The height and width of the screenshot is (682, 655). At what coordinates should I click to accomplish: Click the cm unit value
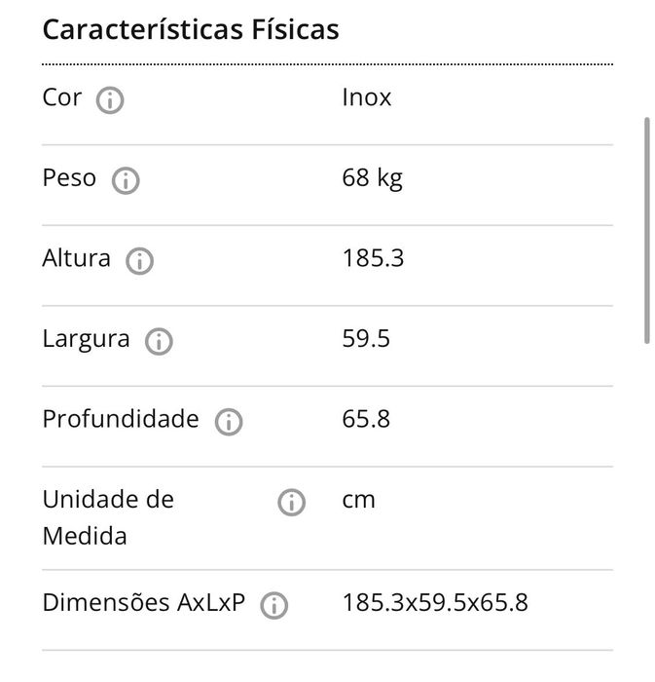coord(358,500)
